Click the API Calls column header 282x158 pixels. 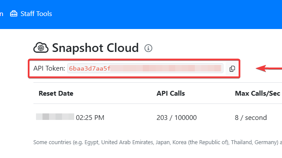pyautogui.click(x=171, y=94)
